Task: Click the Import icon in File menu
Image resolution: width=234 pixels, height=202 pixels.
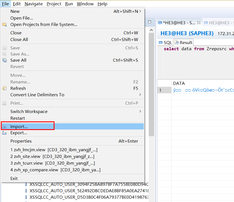Action: coord(4,127)
